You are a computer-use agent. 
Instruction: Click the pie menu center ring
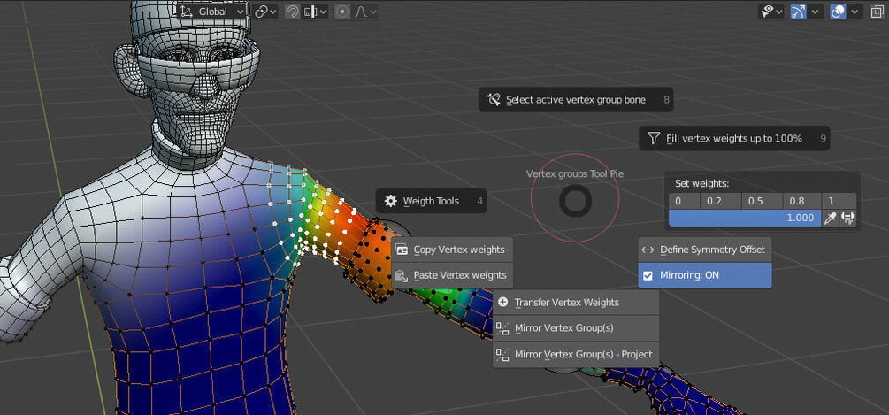(576, 201)
